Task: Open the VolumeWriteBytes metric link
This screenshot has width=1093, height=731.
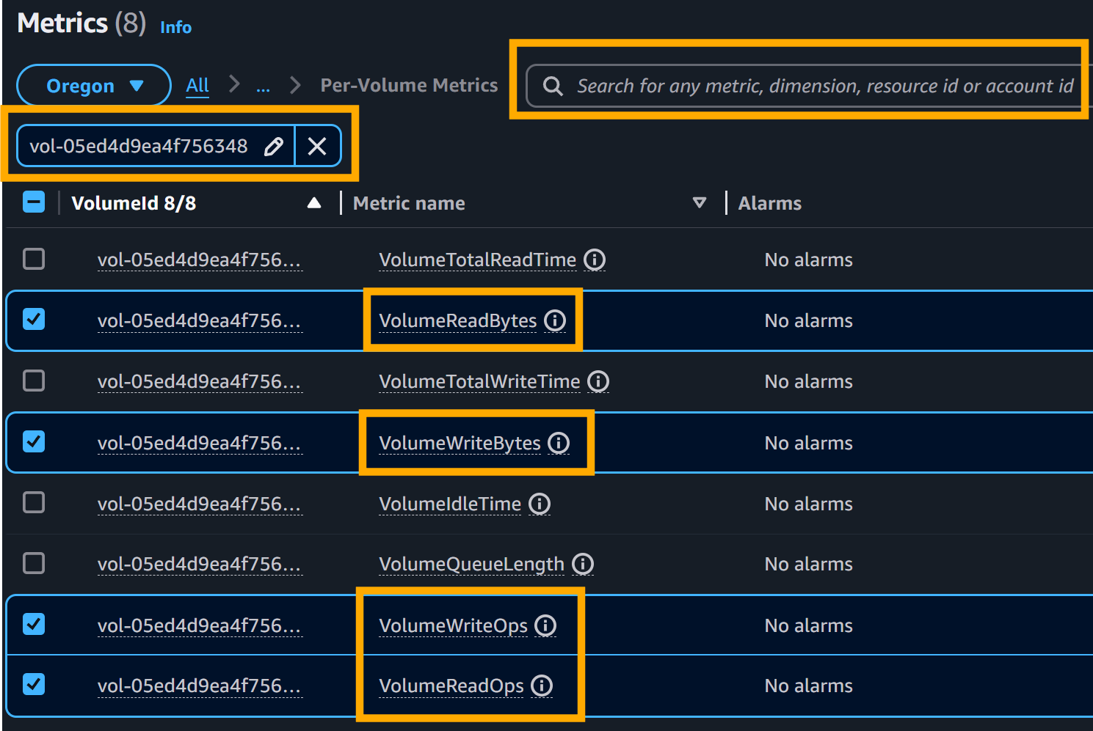Action: pyautogui.click(x=460, y=443)
